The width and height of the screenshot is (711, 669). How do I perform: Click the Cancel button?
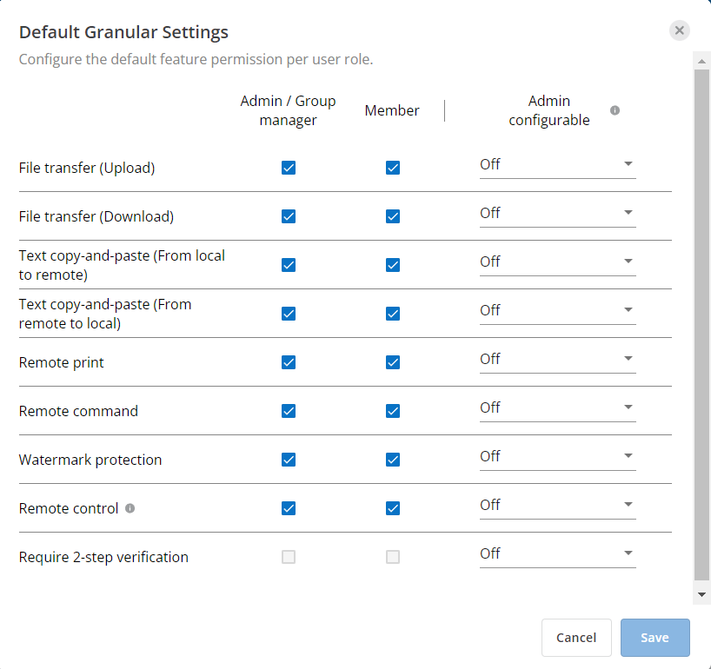pyautogui.click(x=576, y=637)
